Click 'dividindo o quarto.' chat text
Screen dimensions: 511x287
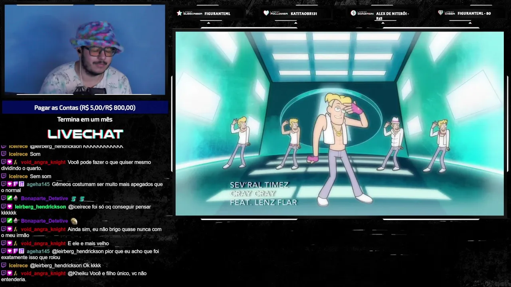pyautogui.click(x=22, y=168)
